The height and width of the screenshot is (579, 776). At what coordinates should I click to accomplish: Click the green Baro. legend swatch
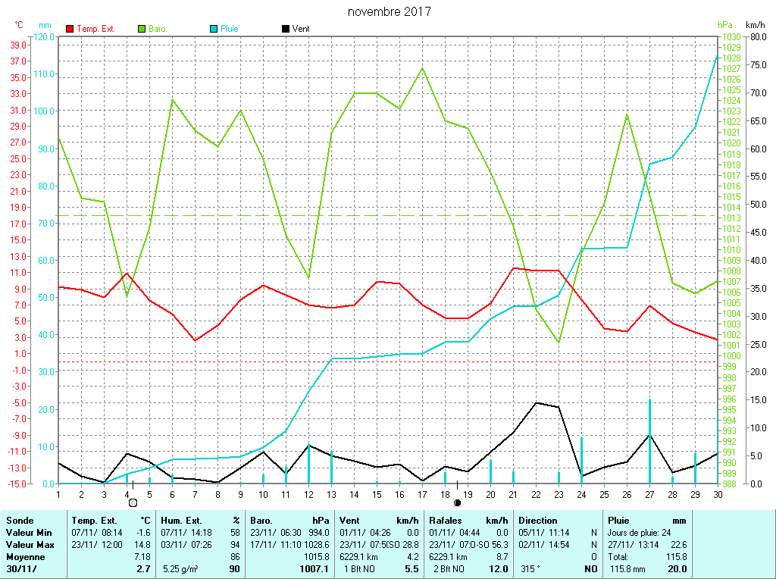[x=142, y=29]
